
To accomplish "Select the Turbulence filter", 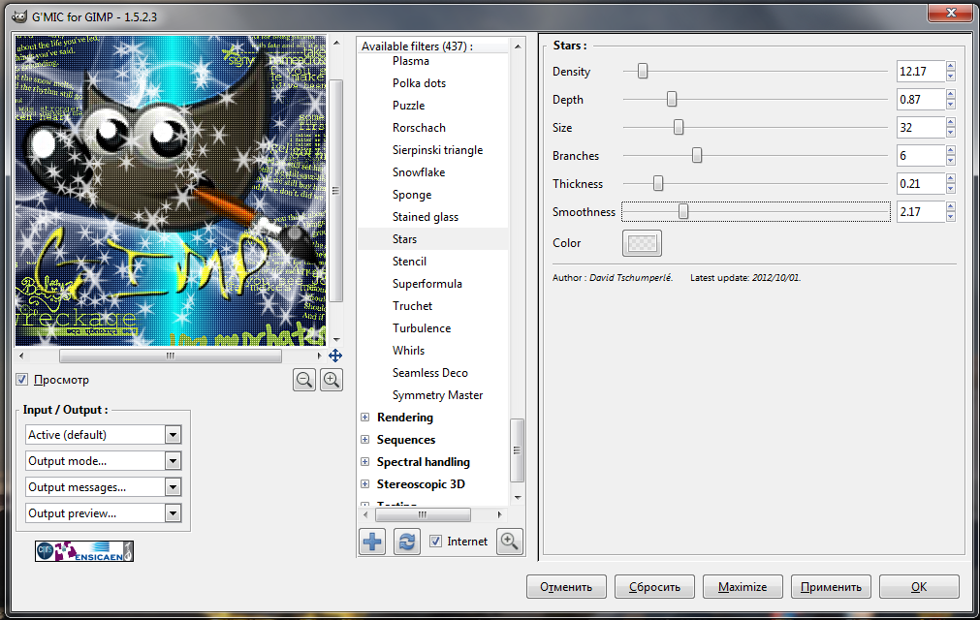I will click(422, 328).
